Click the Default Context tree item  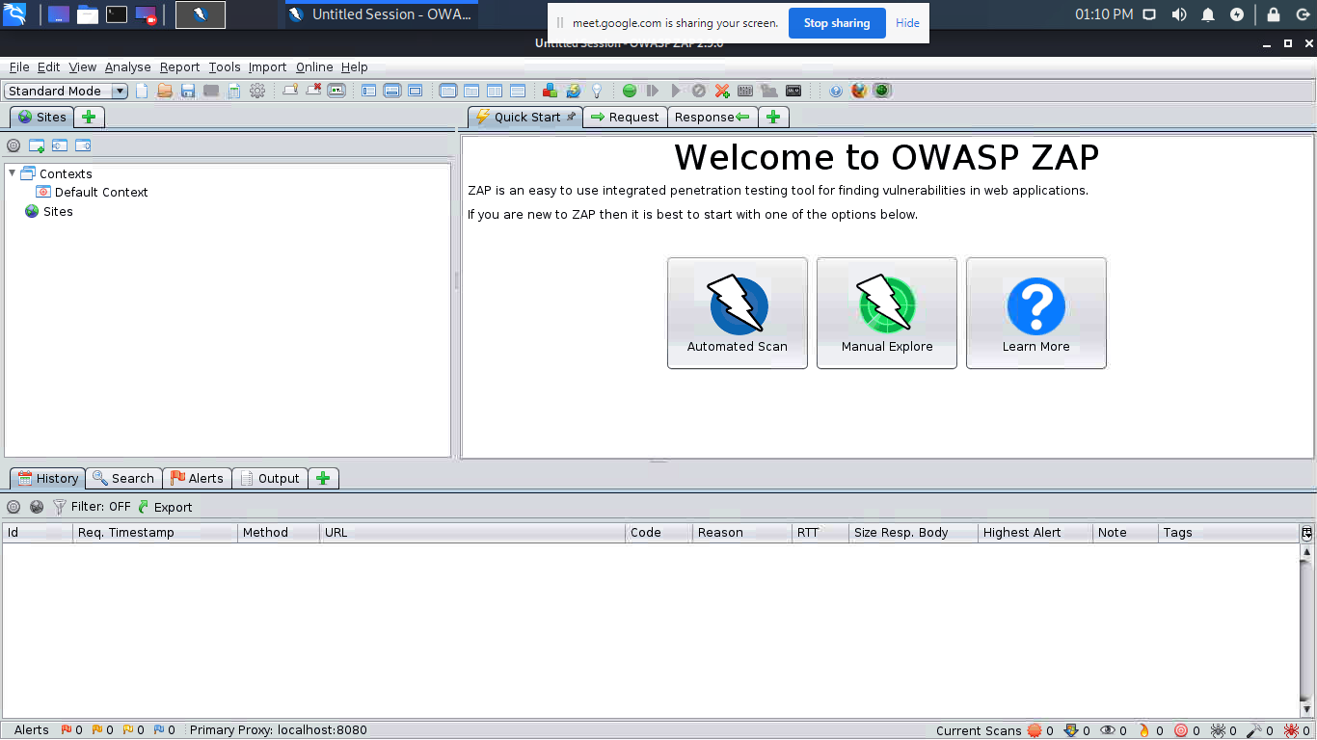(x=100, y=193)
